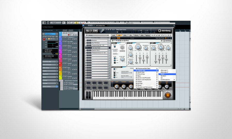The height and width of the screenshot is (139, 232).
Task: Select the Vocal1 track color flag icon
Action: (60, 59)
